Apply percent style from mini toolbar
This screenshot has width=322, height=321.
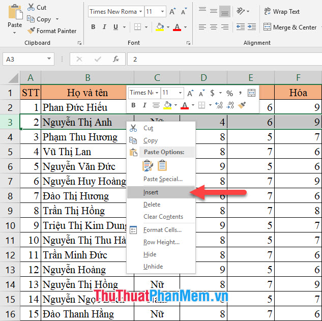tap(229, 94)
